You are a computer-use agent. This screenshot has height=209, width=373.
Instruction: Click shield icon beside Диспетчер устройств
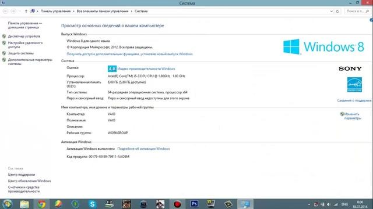coord(4,36)
